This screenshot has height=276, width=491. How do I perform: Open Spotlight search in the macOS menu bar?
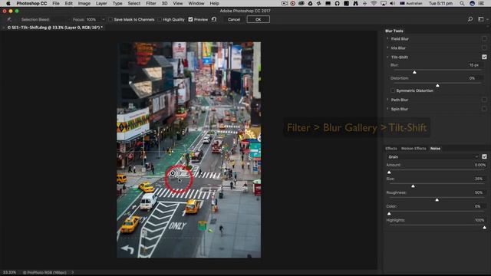point(462,3)
